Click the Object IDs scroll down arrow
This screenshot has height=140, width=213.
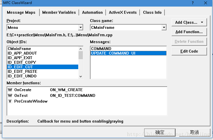(x=81, y=76)
